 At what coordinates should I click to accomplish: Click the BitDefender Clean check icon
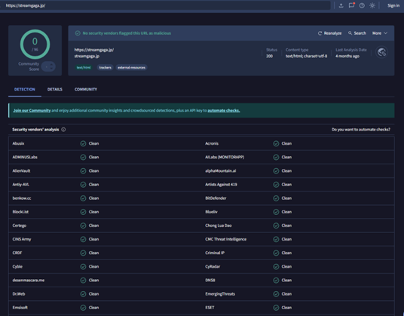(x=276, y=198)
